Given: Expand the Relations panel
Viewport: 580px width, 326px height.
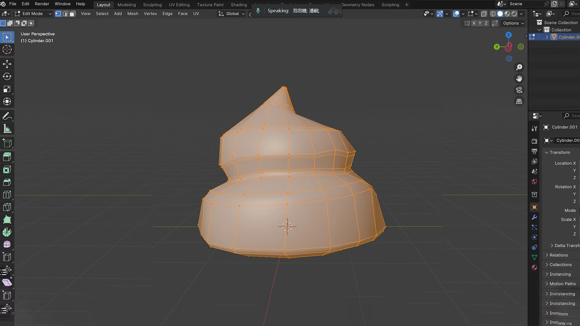Looking at the screenshot, I should [559, 255].
